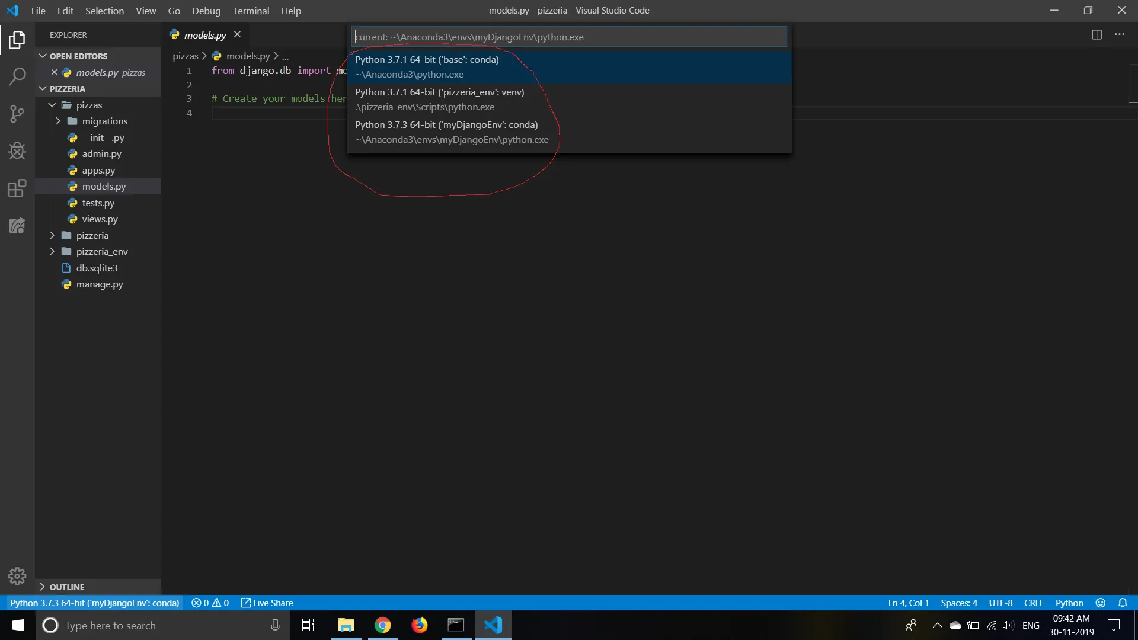1138x640 pixels.
Task: Launch Google Chrome from the taskbar
Action: tap(383, 625)
